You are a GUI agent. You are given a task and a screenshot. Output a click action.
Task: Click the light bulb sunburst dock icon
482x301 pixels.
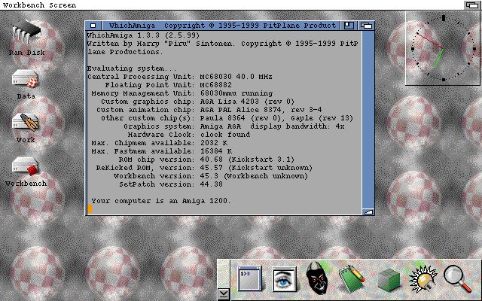pos(423,279)
